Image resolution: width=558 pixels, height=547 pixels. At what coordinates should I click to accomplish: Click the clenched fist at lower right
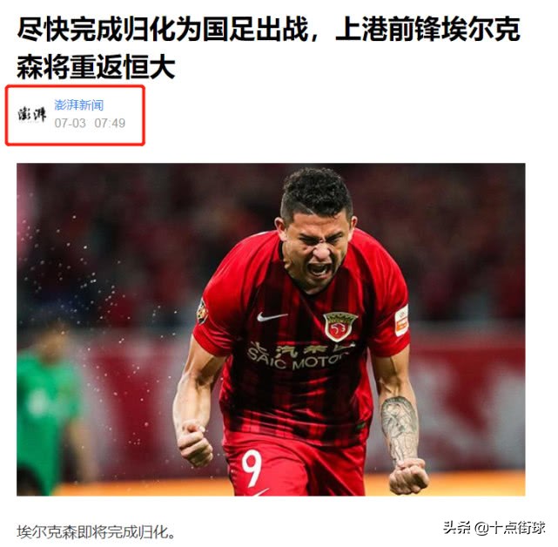[408, 476]
